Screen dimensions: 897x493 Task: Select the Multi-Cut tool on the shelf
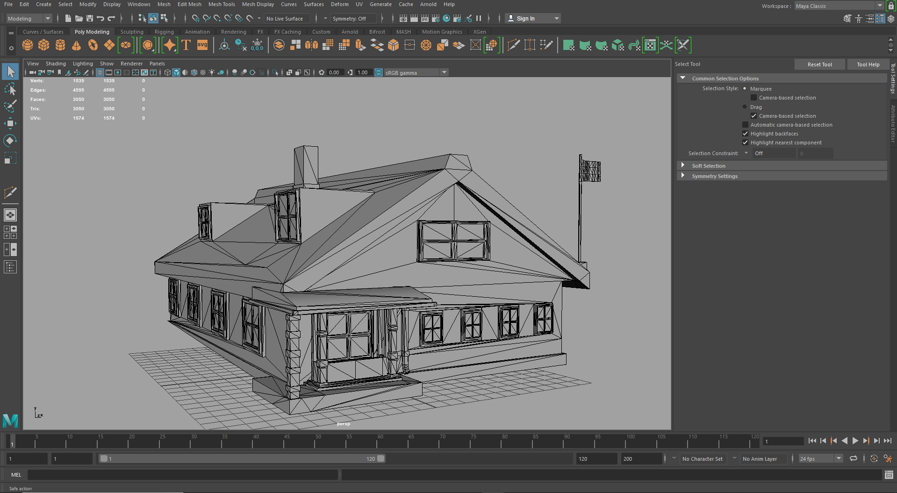point(513,45)
